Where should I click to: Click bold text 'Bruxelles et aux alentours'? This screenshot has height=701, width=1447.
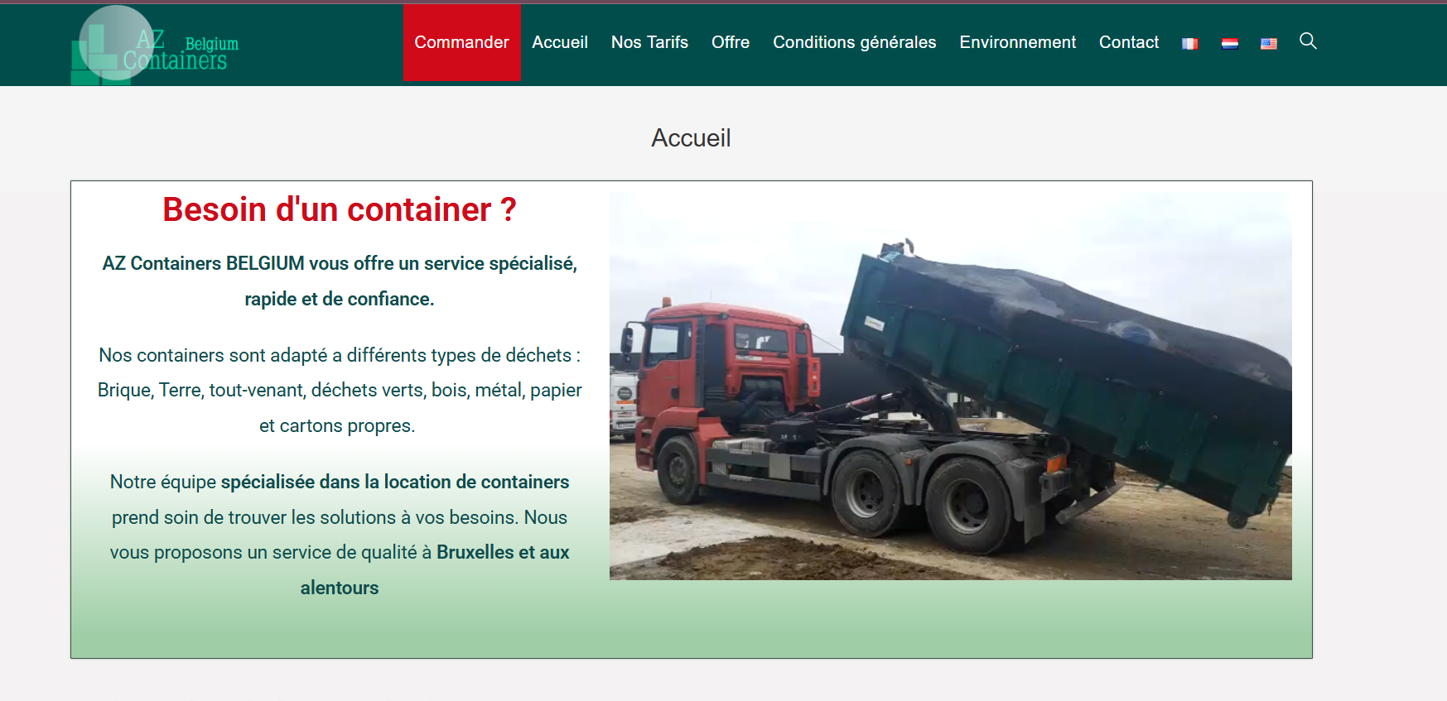coord(502,553)
